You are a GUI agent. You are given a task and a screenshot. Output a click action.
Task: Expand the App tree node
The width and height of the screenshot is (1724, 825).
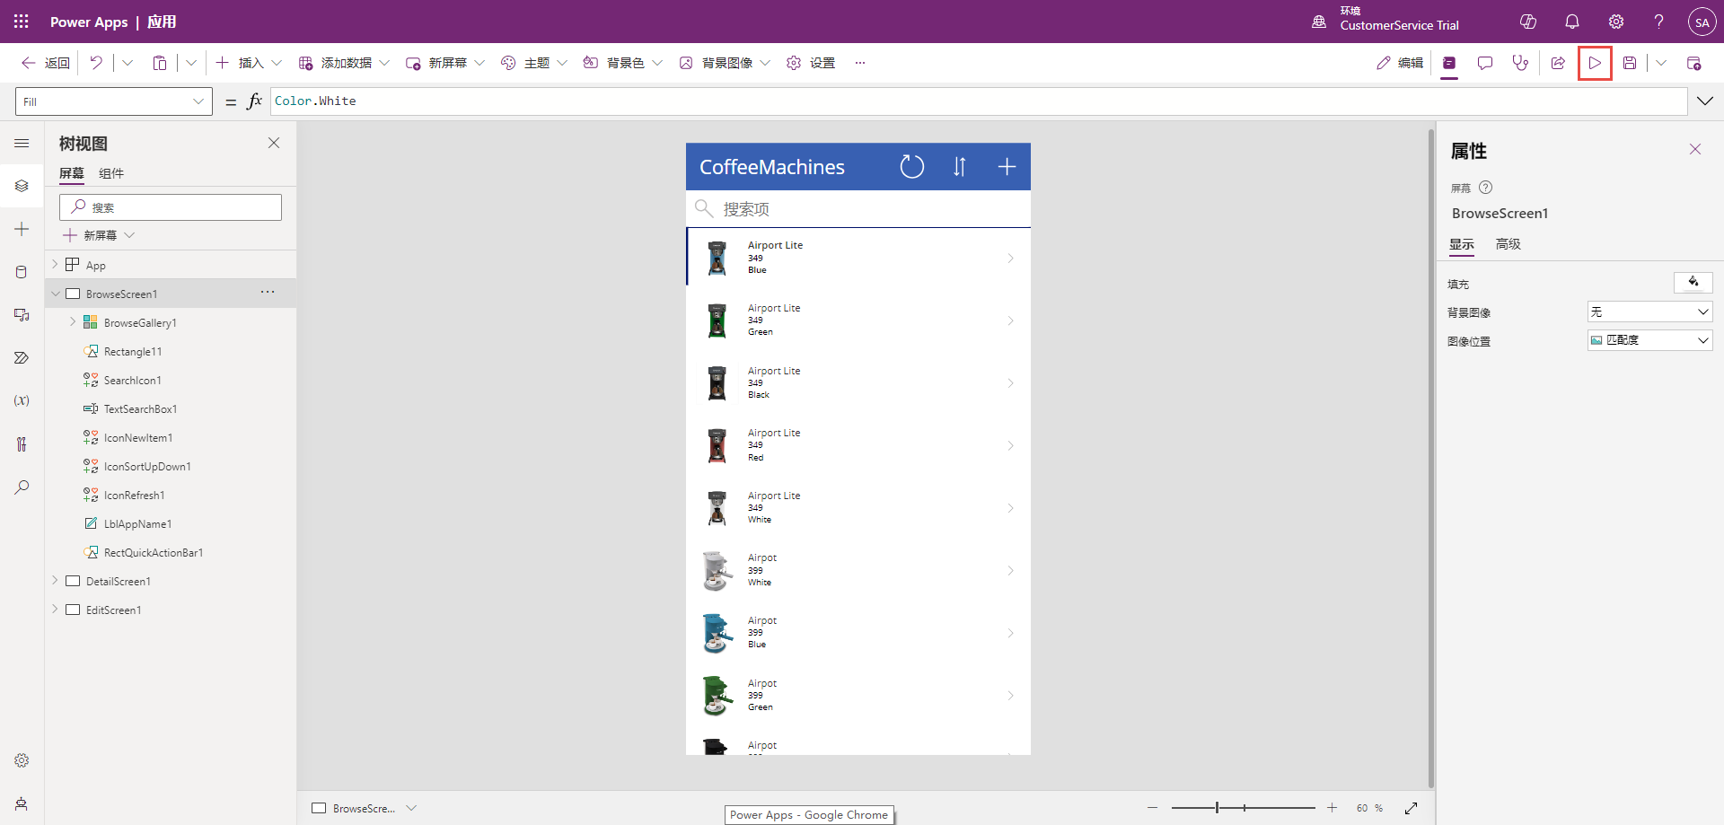(x=55, y=264)
